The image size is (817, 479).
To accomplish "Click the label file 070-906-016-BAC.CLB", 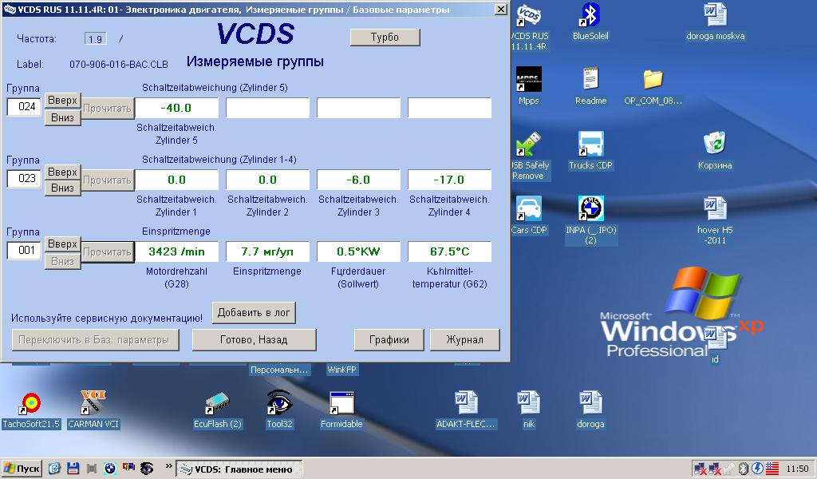I will [119, 65].
